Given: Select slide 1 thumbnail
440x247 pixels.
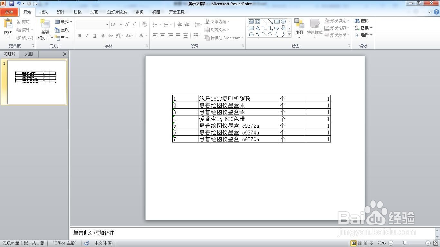Looking at the screenshot, I should 37,82.
